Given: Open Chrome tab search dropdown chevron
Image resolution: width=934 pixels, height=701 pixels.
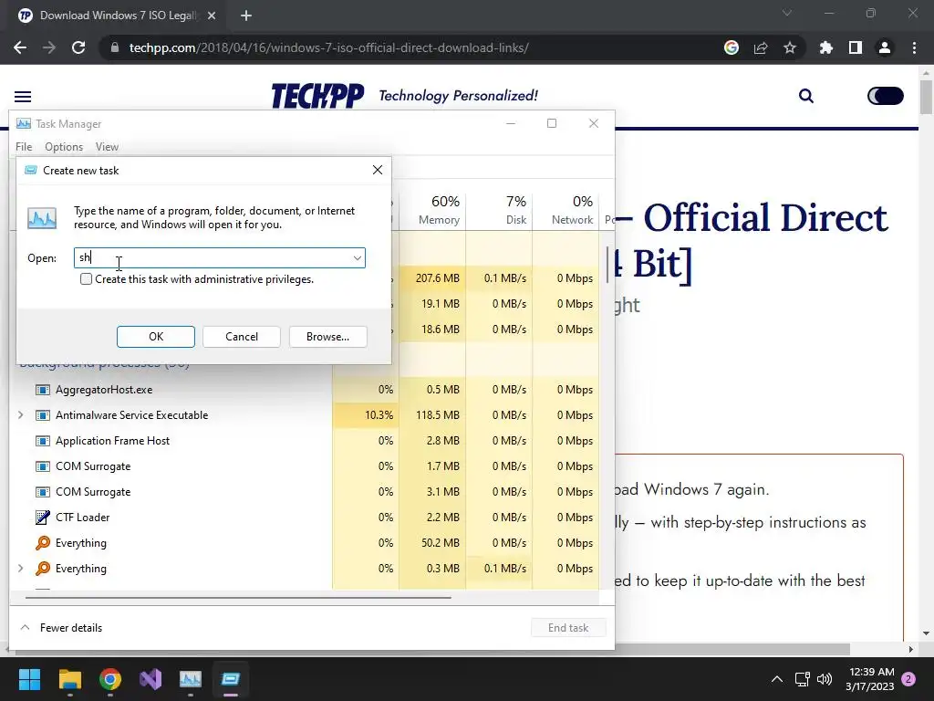Looking at the screenshot, I should point(787,13).
